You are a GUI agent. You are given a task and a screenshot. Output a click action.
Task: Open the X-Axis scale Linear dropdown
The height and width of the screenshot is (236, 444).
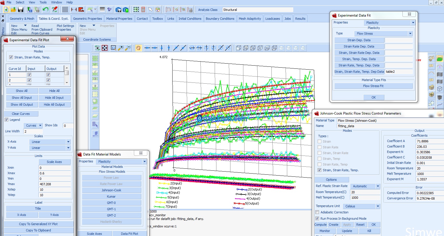coord(50,142)
